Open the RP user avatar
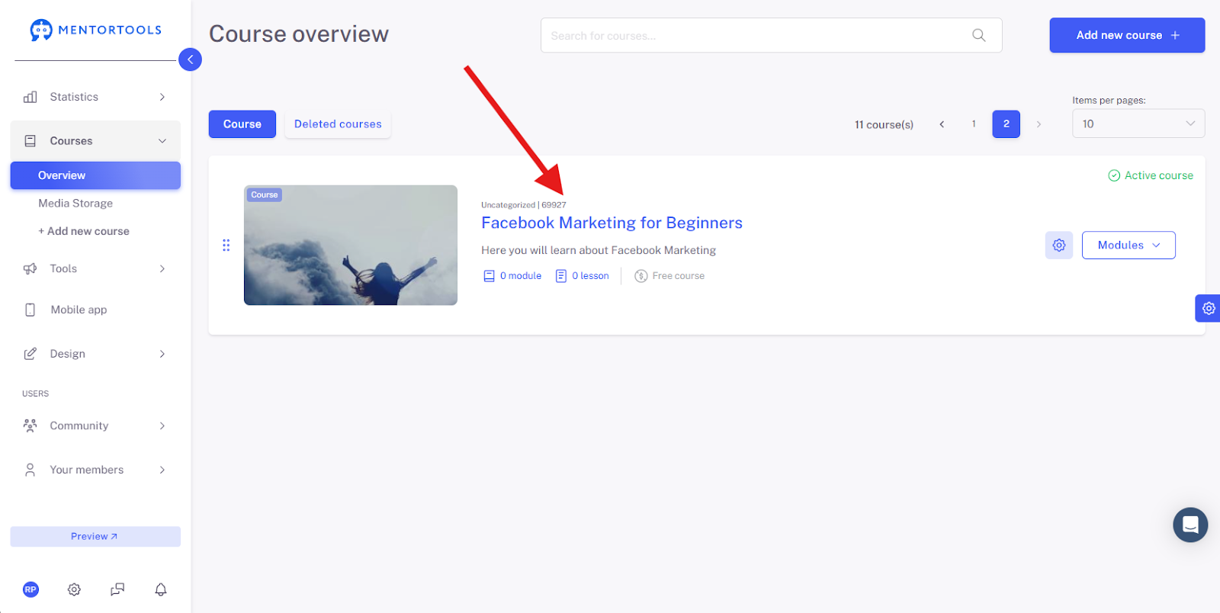Image resolution: width=1220 pixels, height=613 pixels. [30, 589]
